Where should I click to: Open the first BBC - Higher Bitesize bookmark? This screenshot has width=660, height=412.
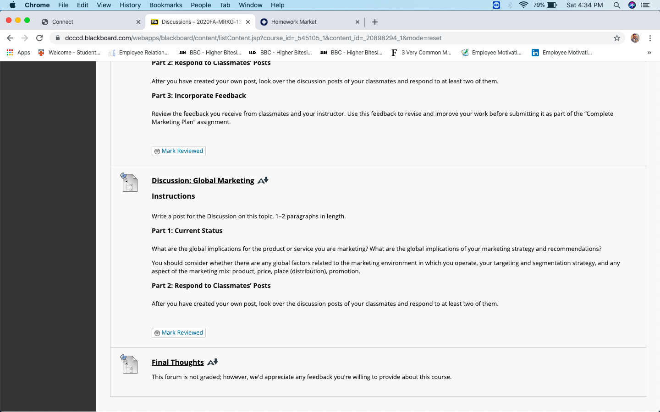(x=210, y=53)
